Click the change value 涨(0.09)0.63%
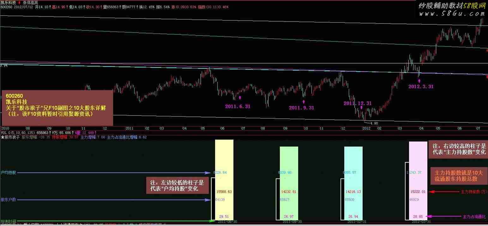The width and height of the screenshot is (488, 226). tap(184, 6)
